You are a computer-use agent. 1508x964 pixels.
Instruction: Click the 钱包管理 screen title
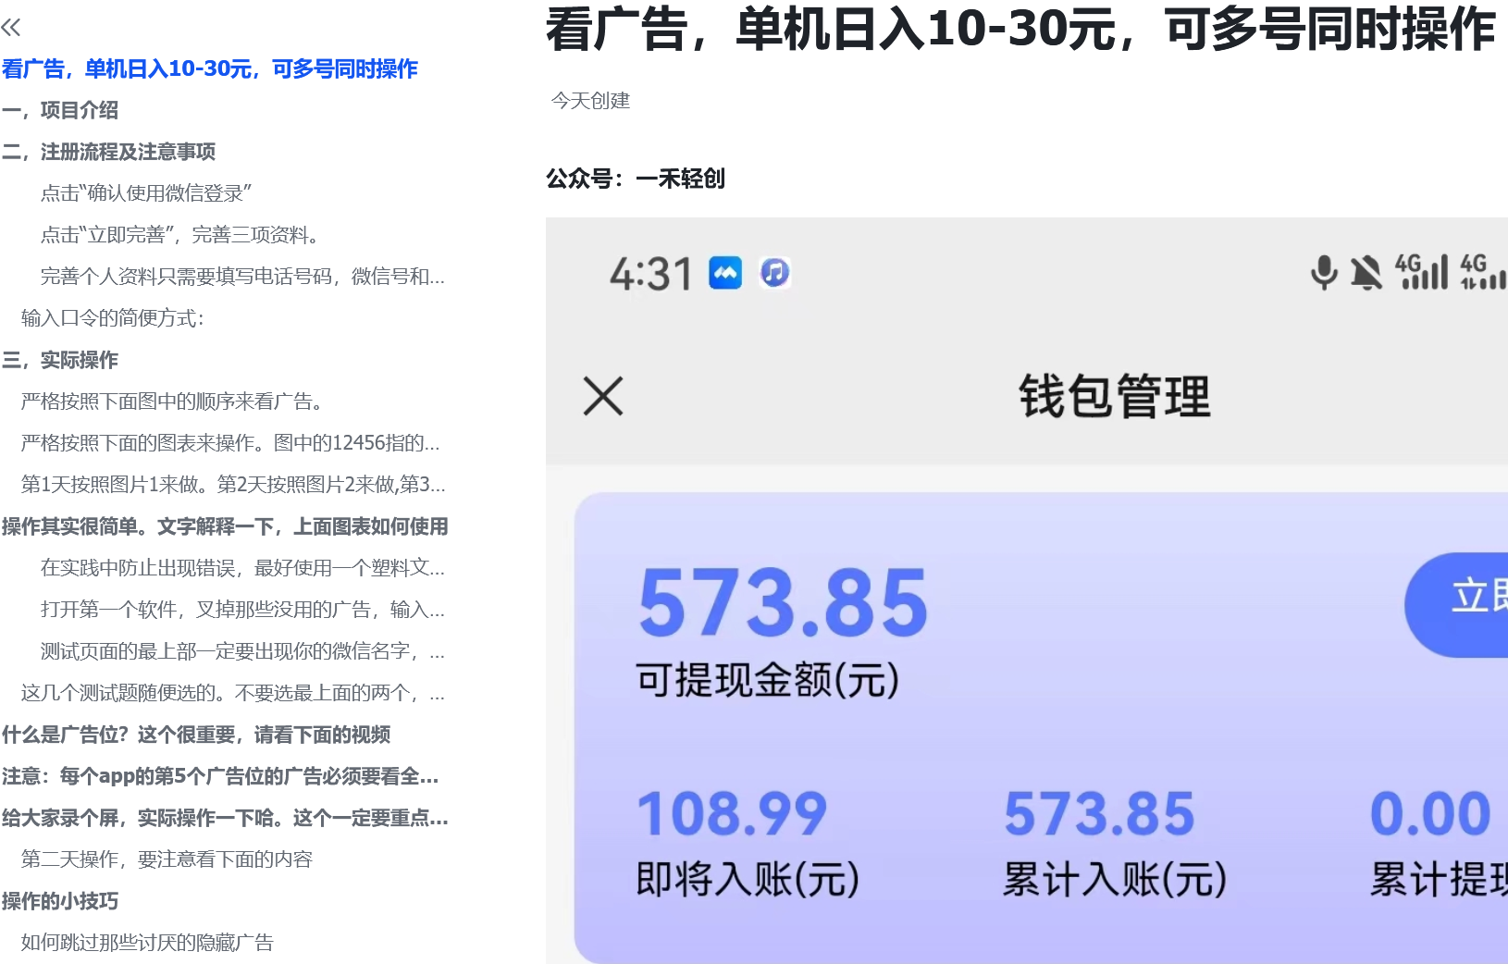(x=1115, y=397)
